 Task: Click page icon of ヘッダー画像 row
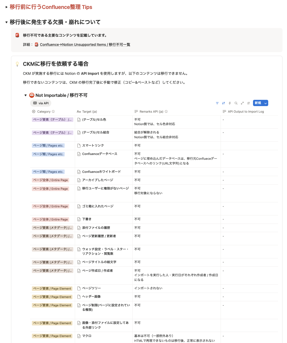coord(79,297)
